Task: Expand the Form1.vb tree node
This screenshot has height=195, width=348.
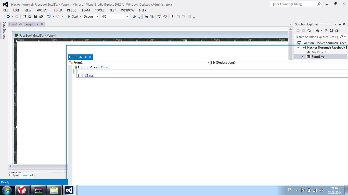Action: [302, 57]
